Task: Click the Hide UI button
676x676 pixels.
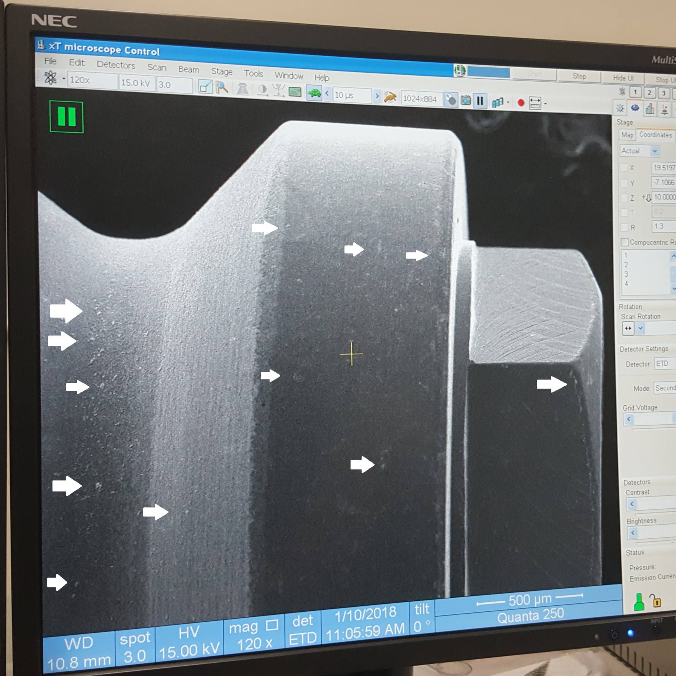Action: tap(623, 78)
